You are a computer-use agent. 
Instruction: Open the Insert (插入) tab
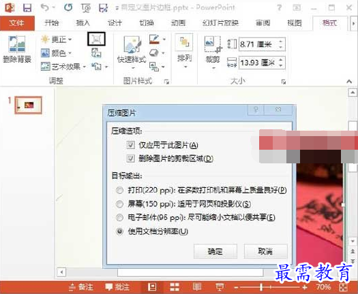pos(83,23)
